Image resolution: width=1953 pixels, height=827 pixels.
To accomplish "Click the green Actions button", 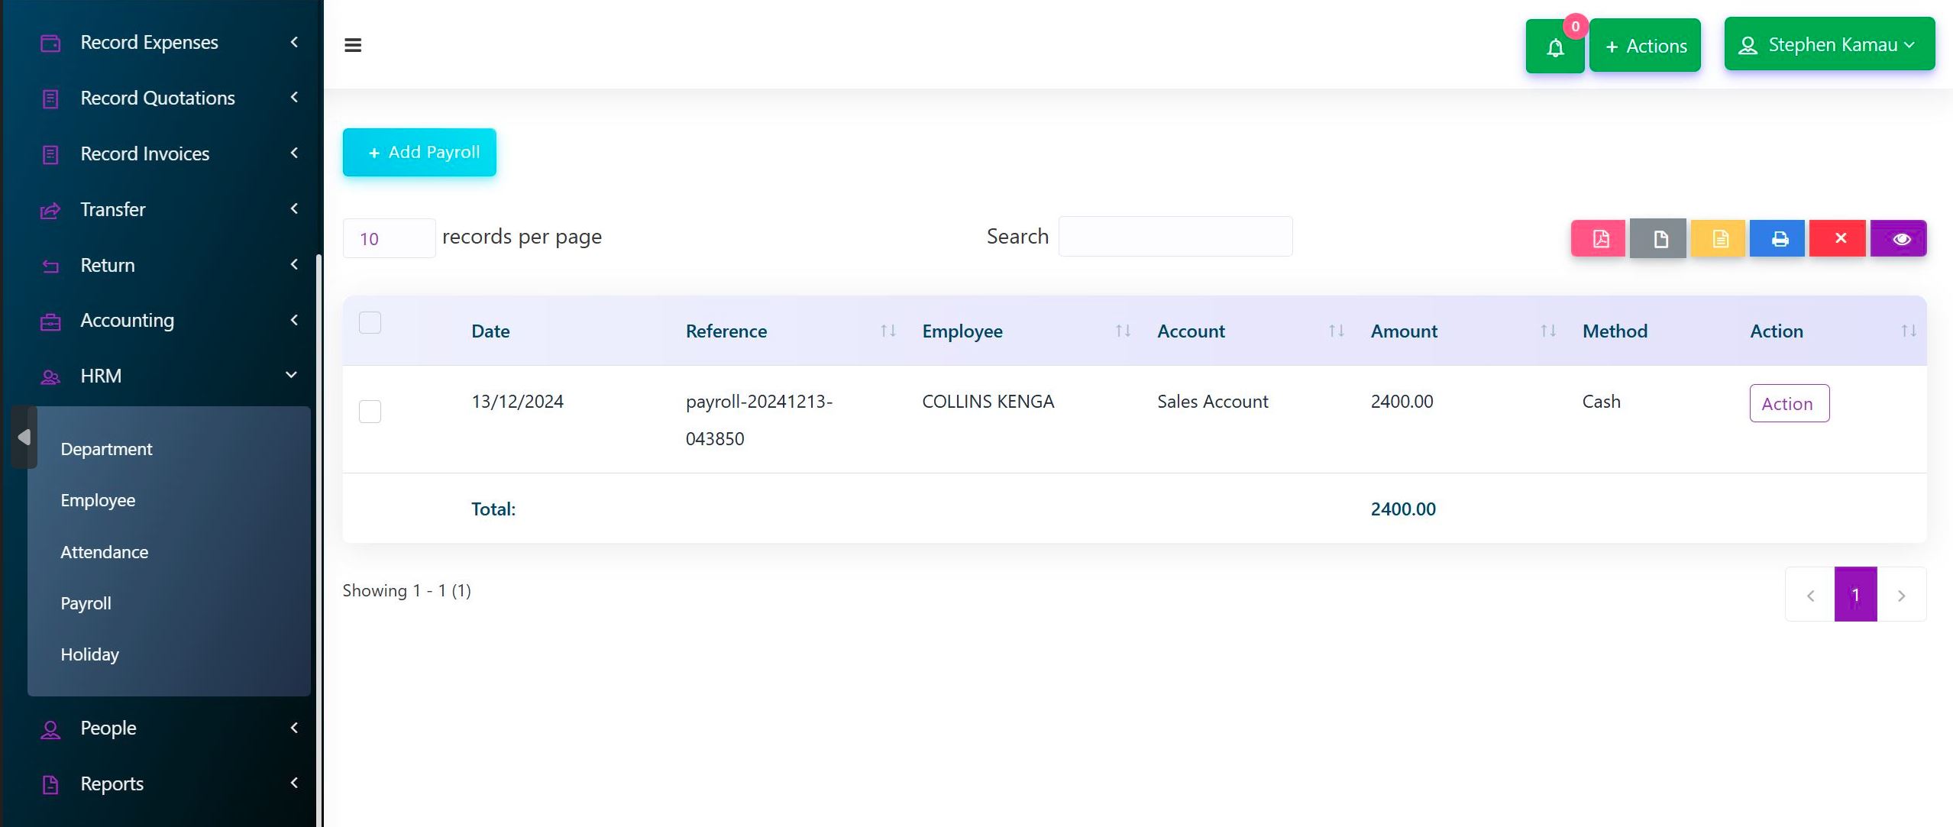I will [x=1645, y=46].
